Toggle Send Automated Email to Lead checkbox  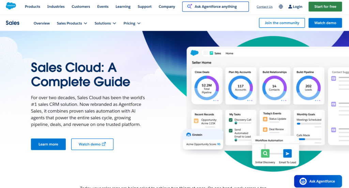click(231, 130)
